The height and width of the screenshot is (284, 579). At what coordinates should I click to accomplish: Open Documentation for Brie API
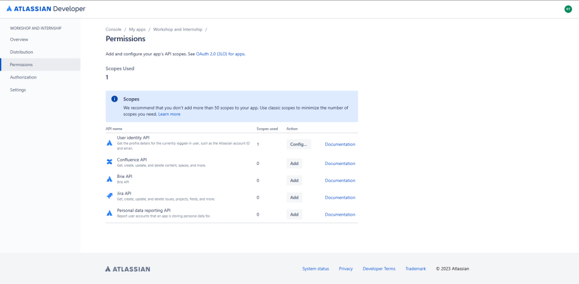point(340,181)
